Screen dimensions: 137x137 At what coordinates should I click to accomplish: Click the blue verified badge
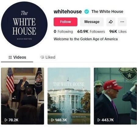87,12
